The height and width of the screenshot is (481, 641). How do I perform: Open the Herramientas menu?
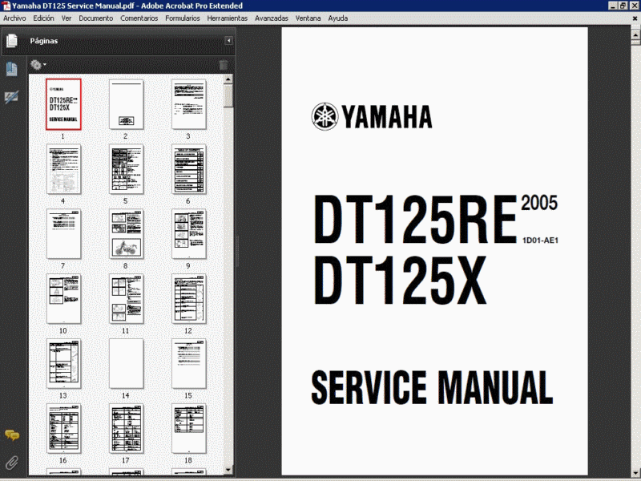pos(228,18)
